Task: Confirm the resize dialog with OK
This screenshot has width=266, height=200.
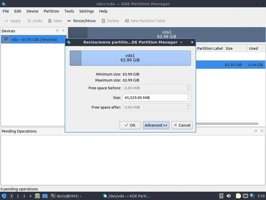Action: [x=130, y=125]
